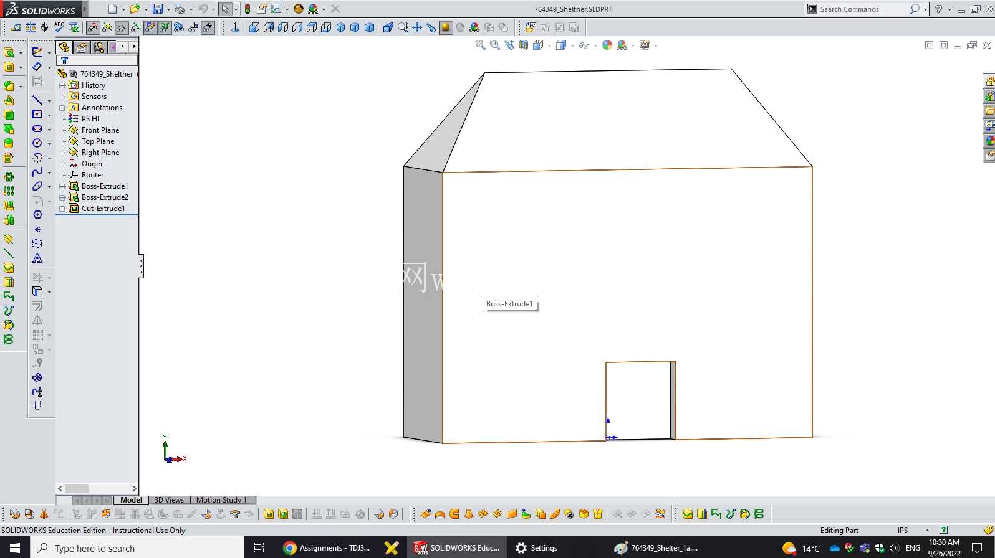Click the Spell Check ABC icon

point(59,27)
